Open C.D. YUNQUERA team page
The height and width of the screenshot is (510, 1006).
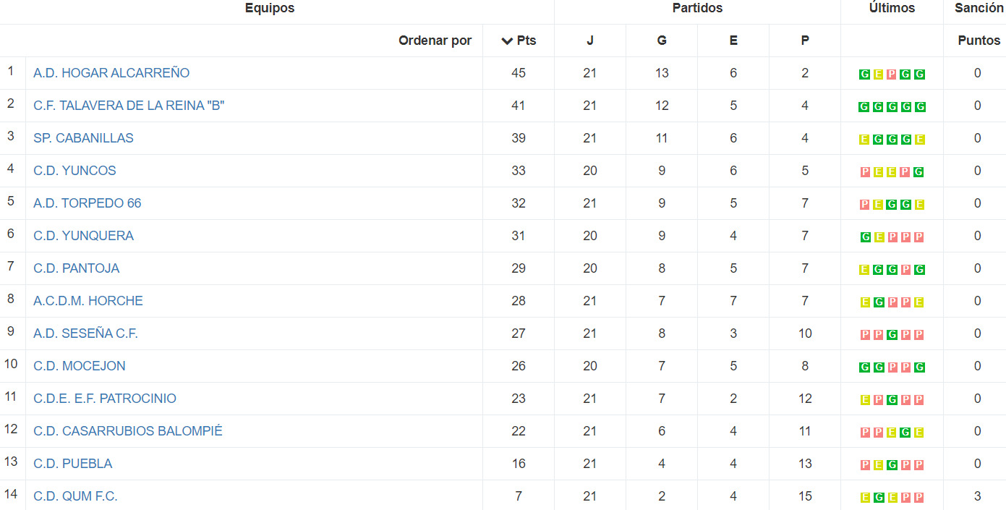(x=83, y=236)
